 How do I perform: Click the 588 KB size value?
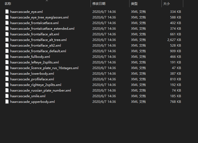point(175,17)
